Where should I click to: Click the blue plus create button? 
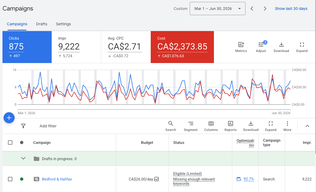(9, 118)
